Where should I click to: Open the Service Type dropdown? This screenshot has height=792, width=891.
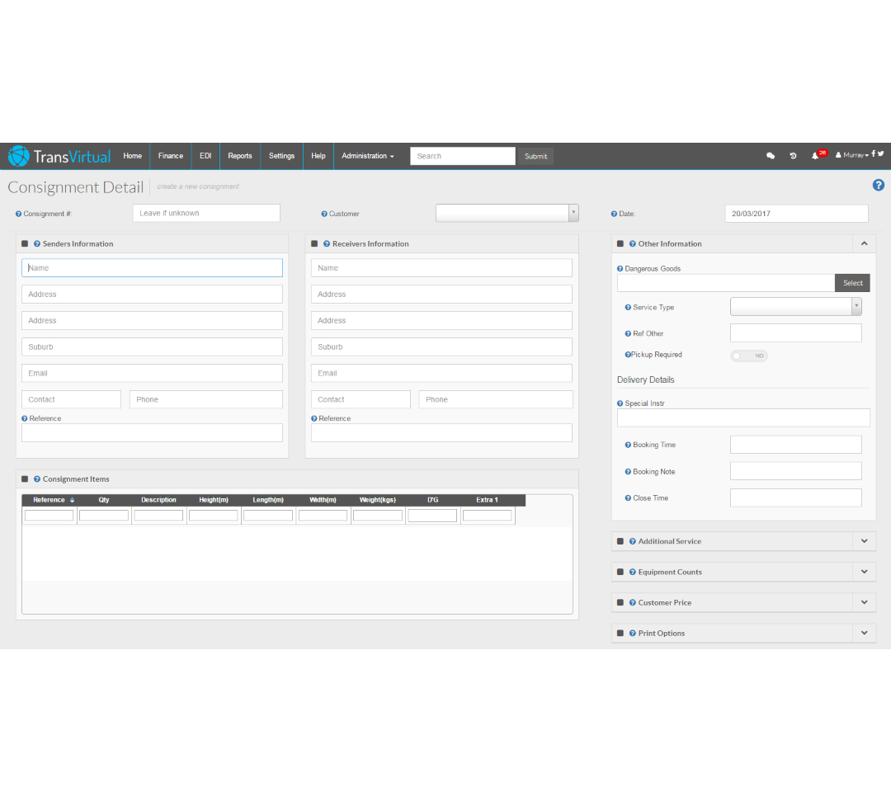click(x=795, y=307)
